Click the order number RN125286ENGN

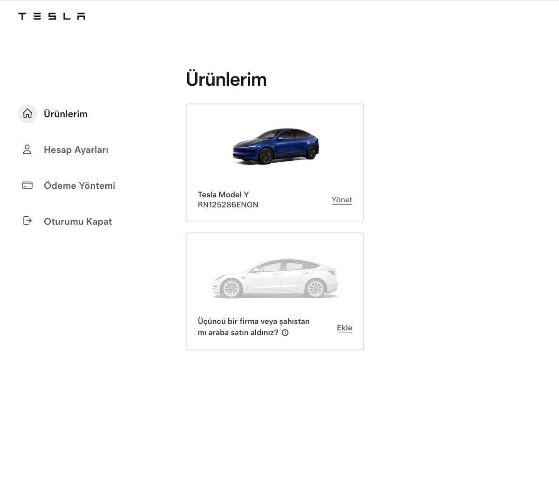tap(228, 205)
